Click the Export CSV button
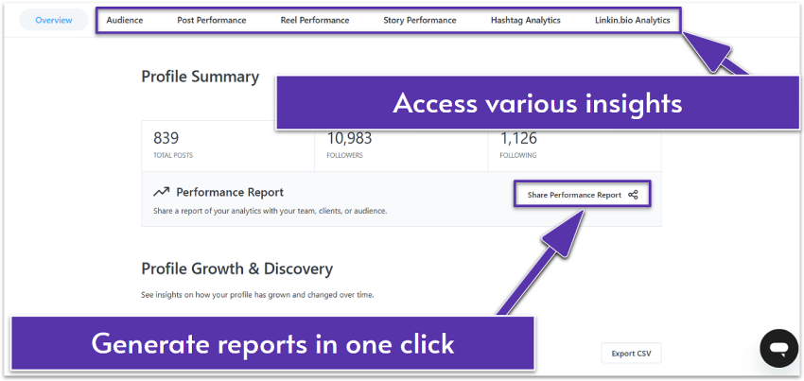This screenshot has height=381, width=804. (x=631, y=354)
